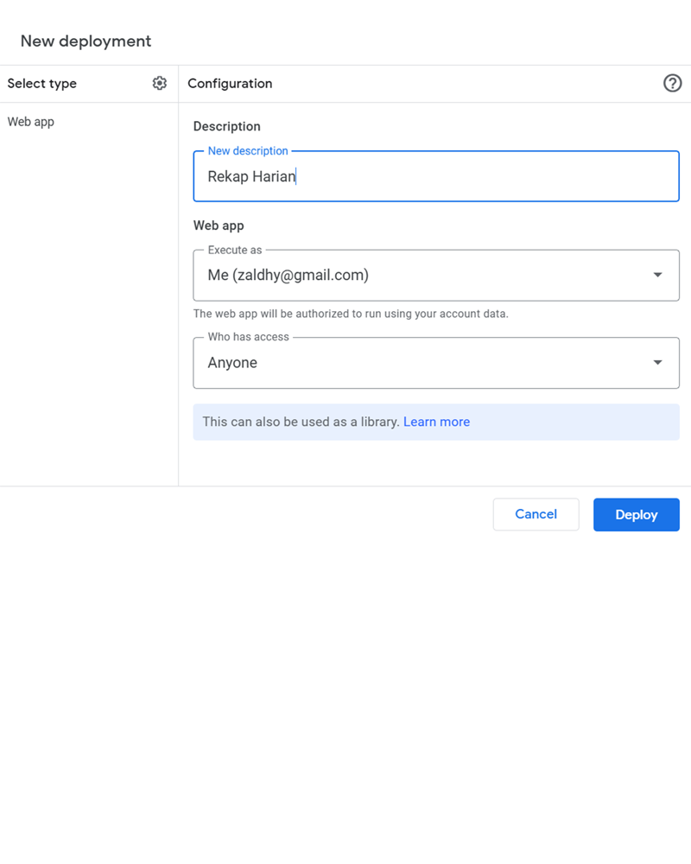Follow the Learn more link
Image resolution: width=691 pixels, height=864 pixels.
(436, 422)
